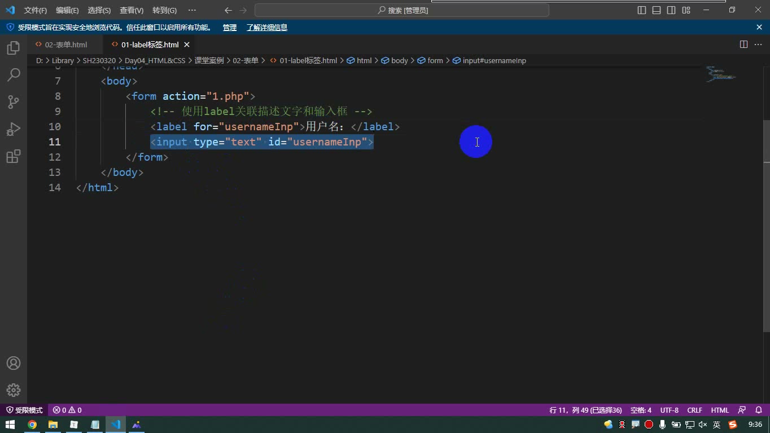Open the Run and Debug view
Image resolution: width=770 pixels, height=433 pixels.
pos(14,129)
